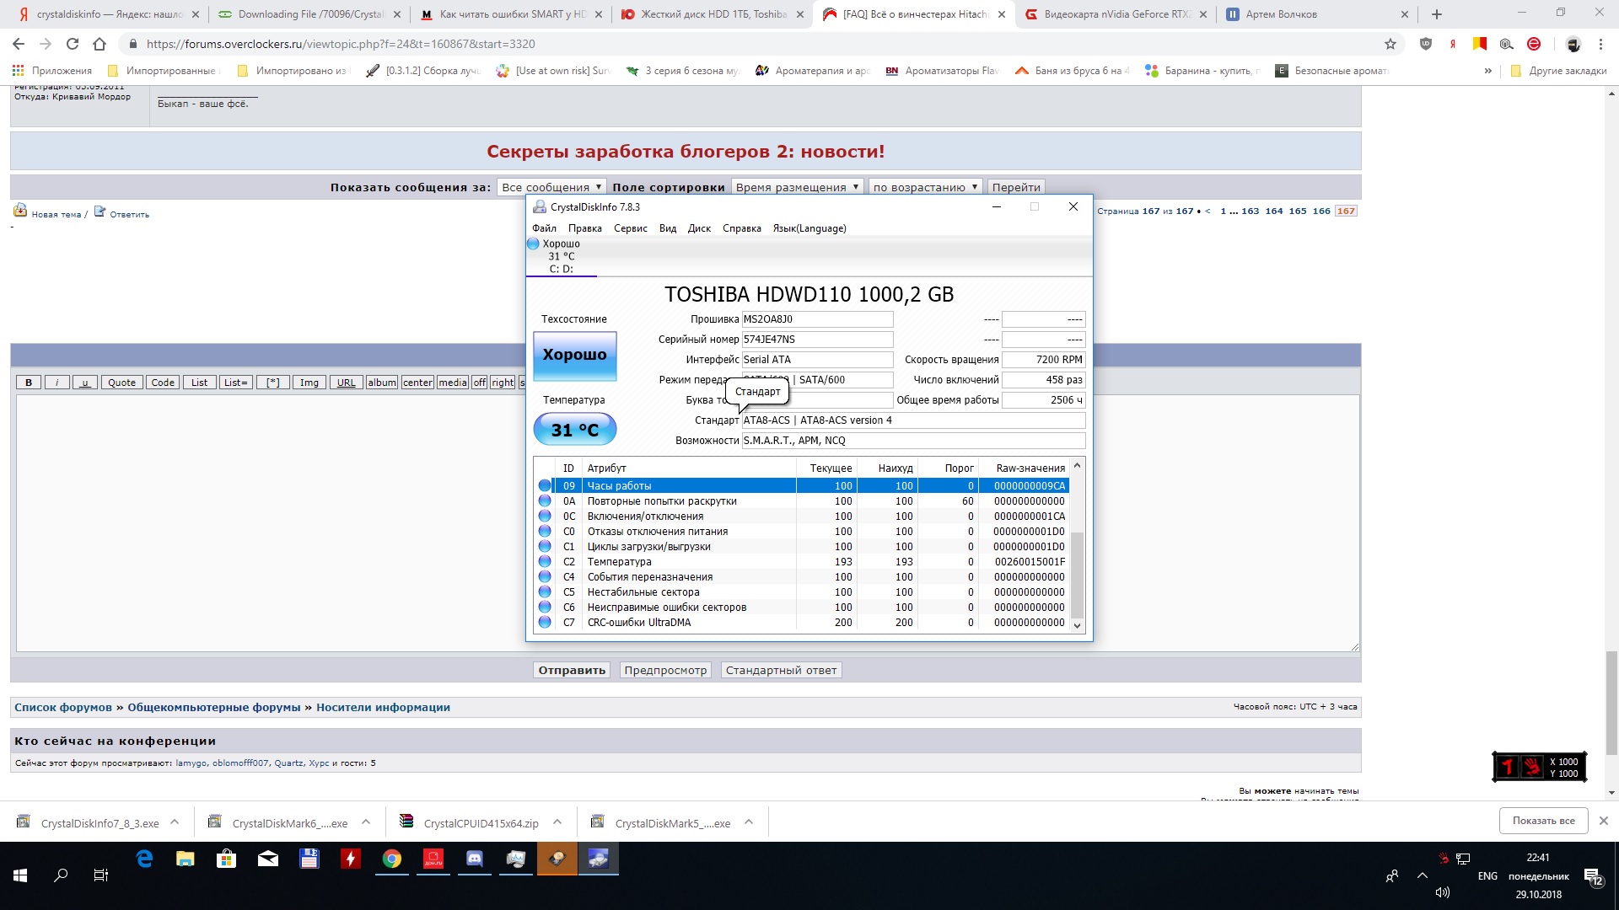Reload the page with the refresh icon
Screen dimensions: 1619x910
coord(73,44)
